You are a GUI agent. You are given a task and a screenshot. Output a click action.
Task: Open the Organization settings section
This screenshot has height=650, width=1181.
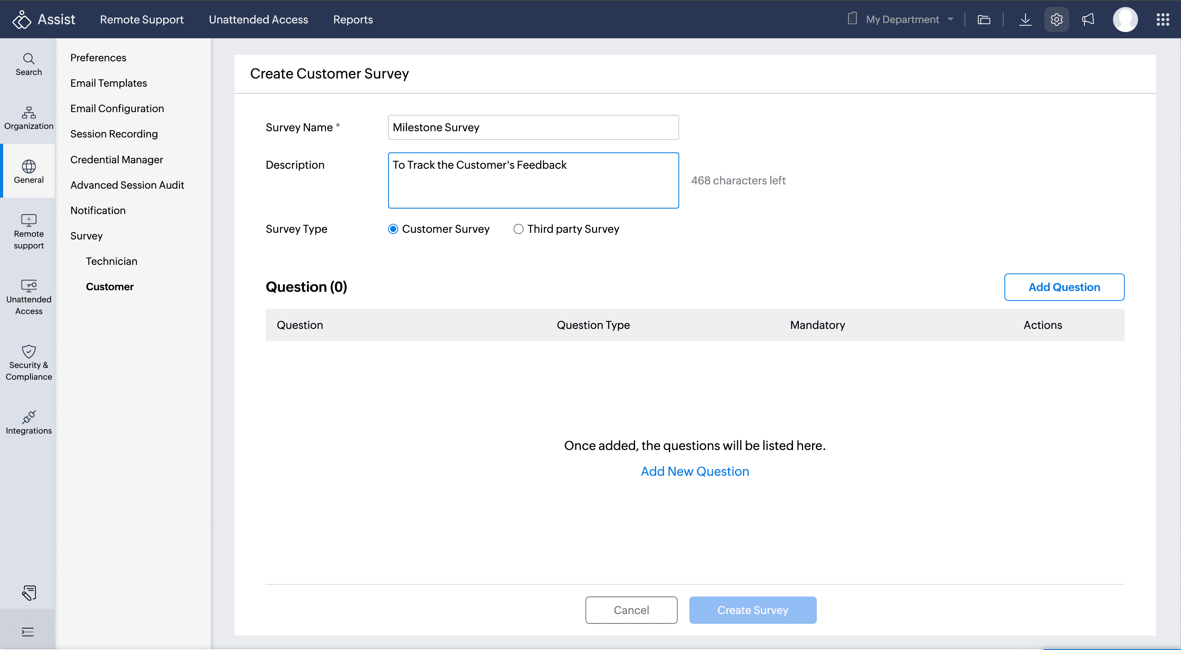[x=29, y=118]
